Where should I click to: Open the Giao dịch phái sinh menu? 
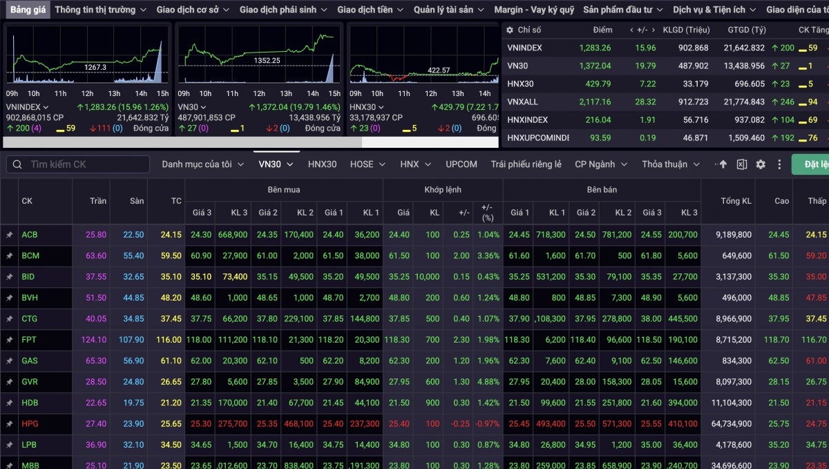(283, 10)
